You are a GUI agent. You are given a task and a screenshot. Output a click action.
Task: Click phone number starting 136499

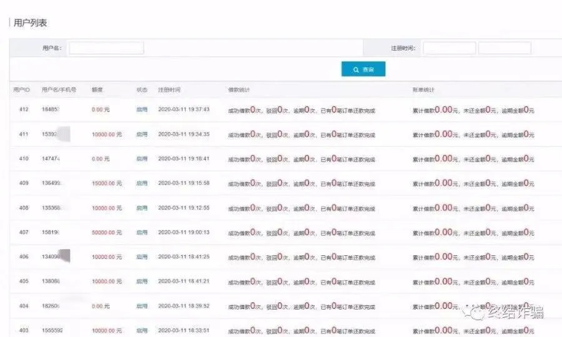(51, 183)
